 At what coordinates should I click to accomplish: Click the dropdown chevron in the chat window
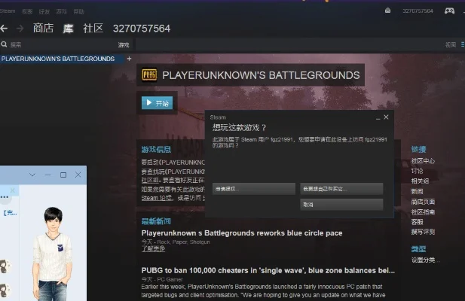pos(32,175)
